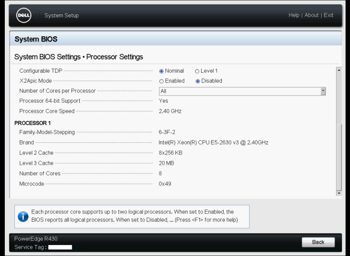
Task: Click the Number of Cores value 8
Action: point(160,173)
